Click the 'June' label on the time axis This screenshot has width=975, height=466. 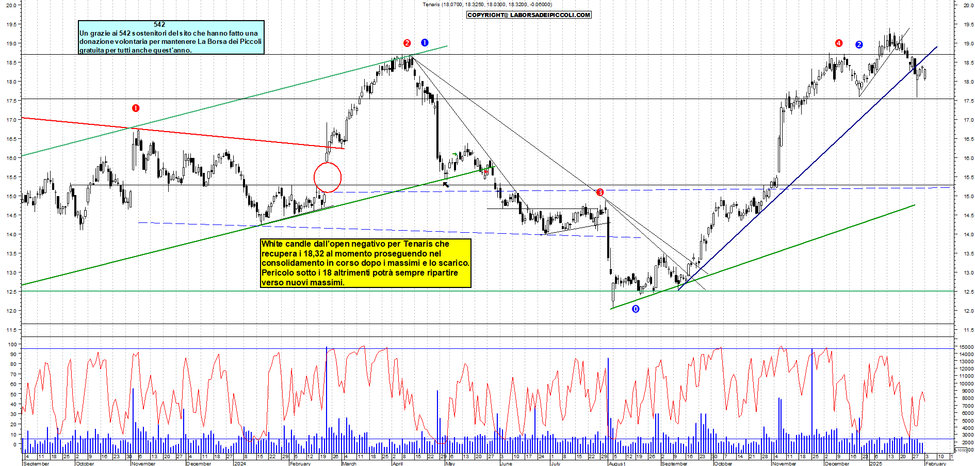[x=506, y=463]
